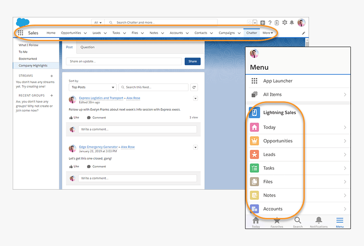
Task: Tap the Notes icon in mobile menu
Action: click(x=254, y=195)
